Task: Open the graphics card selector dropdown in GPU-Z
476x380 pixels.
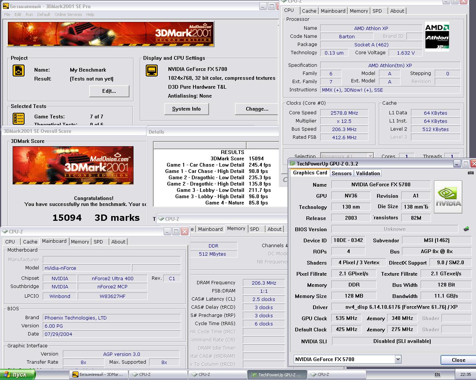Action: tap(398, 359)
